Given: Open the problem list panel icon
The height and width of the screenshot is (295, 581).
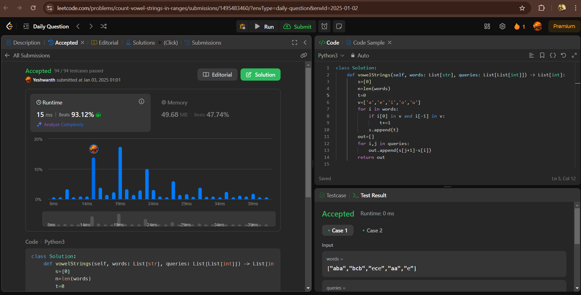Looking at the screenshot, I should pos(26,26).
